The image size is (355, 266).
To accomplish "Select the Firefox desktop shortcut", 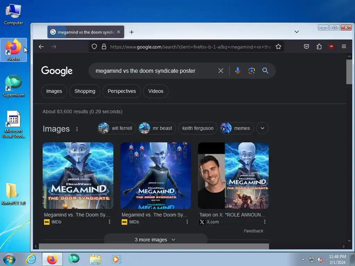I will pos(14,50).
